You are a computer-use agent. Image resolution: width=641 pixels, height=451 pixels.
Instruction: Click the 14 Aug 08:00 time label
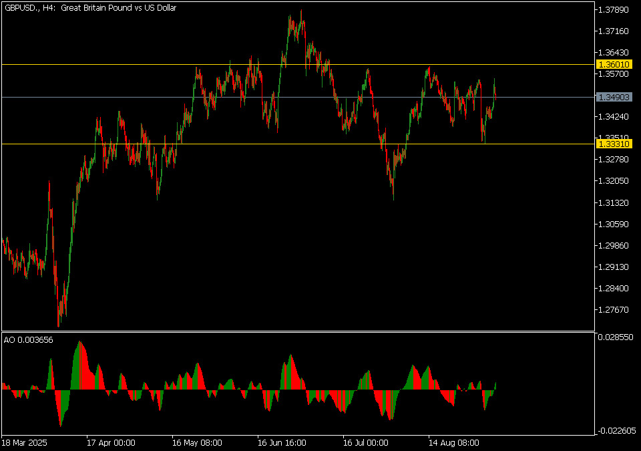pyautogui.click(x=454, y=443)
